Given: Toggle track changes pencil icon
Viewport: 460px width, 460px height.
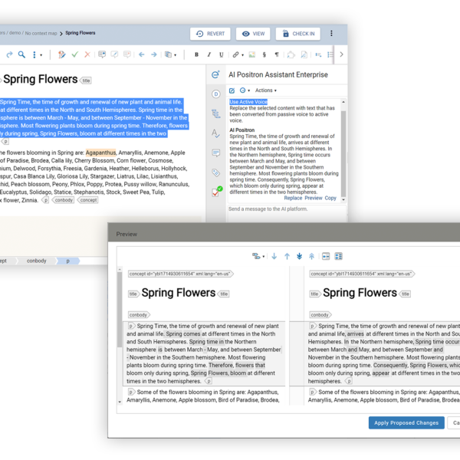Looking at the screenshot, I should [61, 54].
